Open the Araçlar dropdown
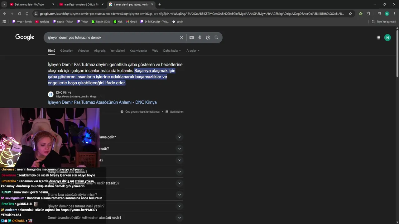The image size is (399, 224). tap(193, 51)
